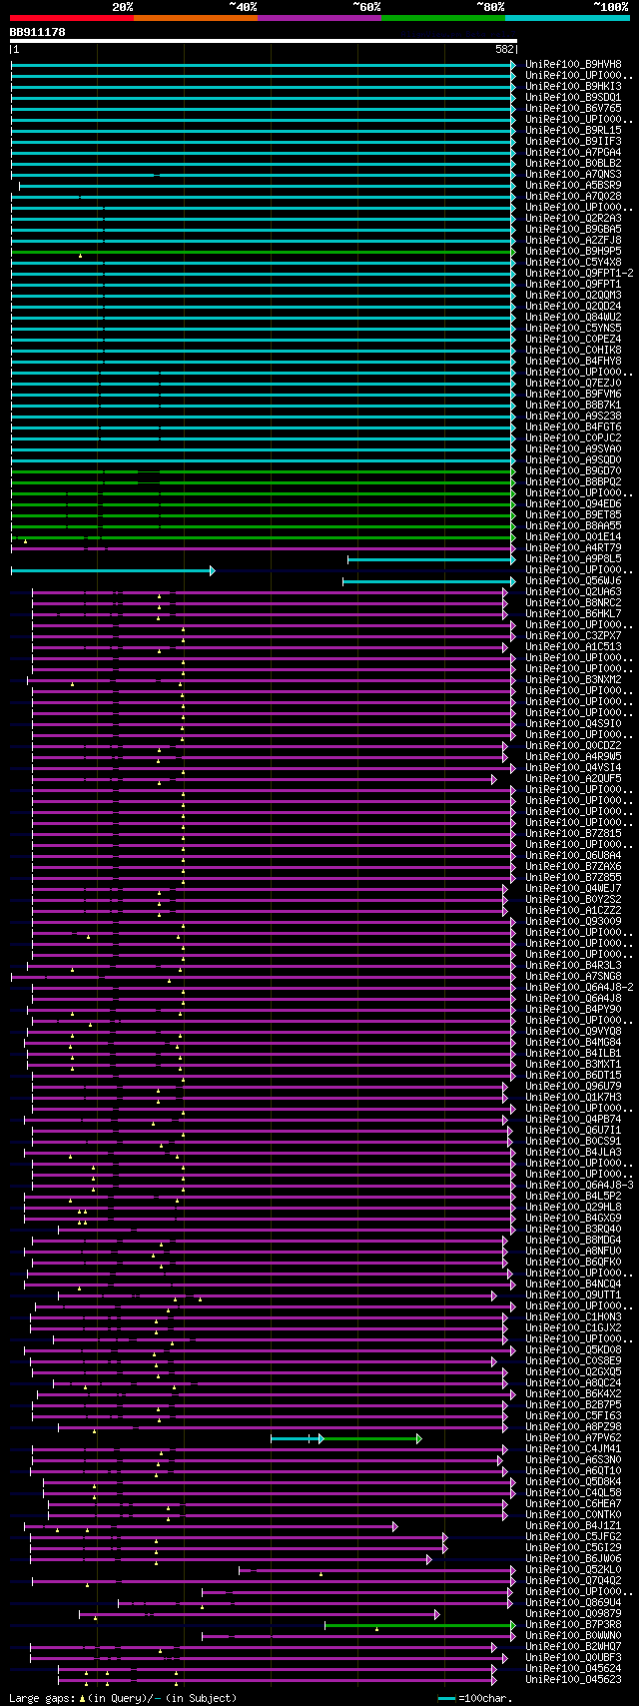639x1706 pixels.
Task: Select the UniRef100_Q52KL0 label
Action: (x=573, y=1569)
